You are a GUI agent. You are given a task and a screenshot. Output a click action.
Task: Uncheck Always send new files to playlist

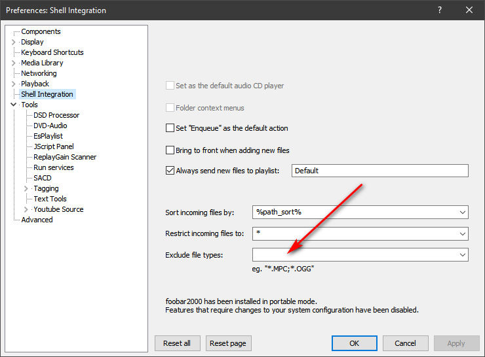tap(170, 170)
